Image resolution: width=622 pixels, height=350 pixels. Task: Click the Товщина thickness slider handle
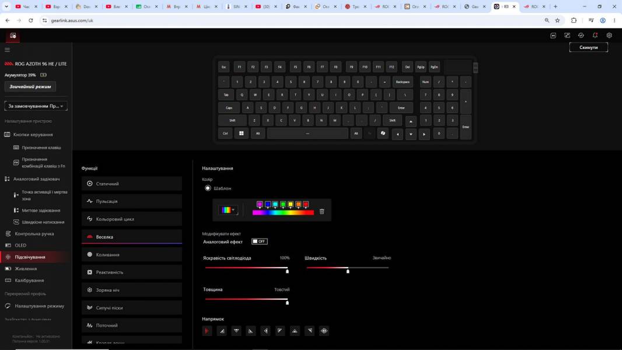287,302
